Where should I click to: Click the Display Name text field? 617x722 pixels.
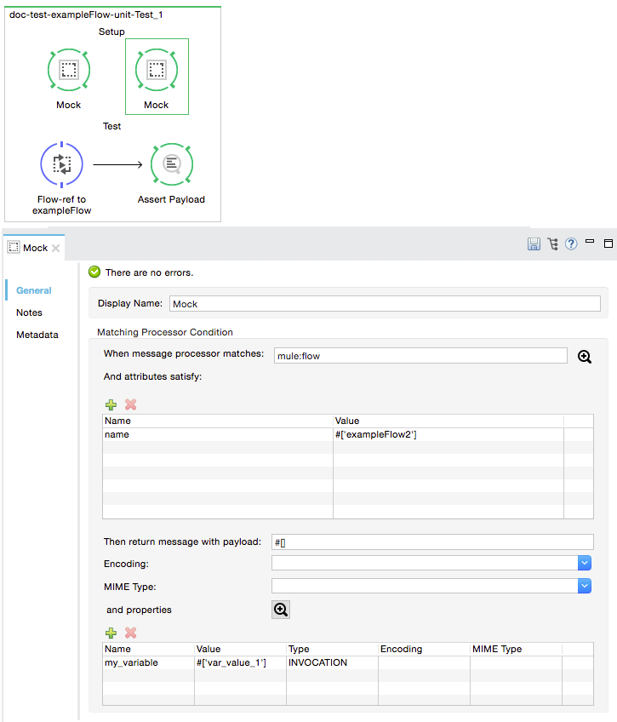tap(385, 304)
